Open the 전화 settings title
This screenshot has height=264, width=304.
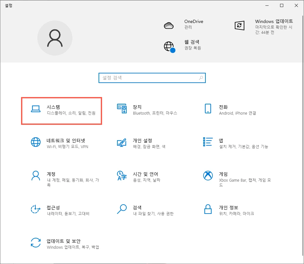[223, 107]
